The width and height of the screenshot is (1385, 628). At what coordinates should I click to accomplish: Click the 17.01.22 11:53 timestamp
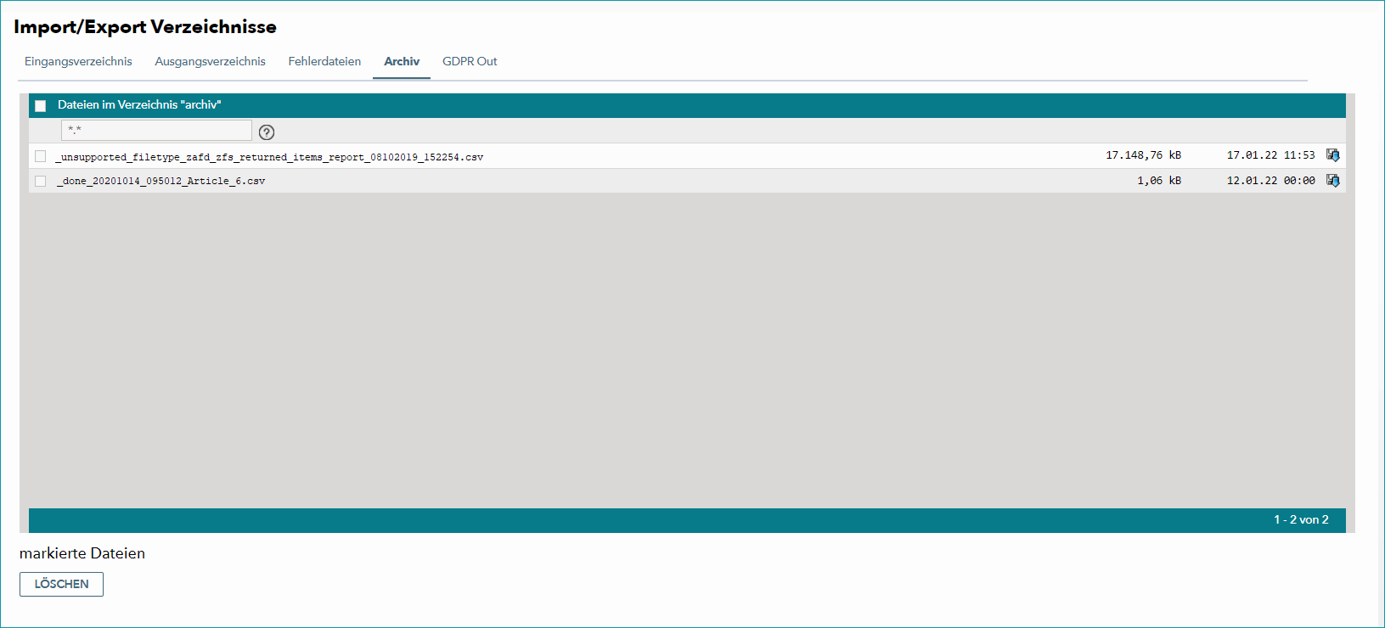tap(1270, 155)
